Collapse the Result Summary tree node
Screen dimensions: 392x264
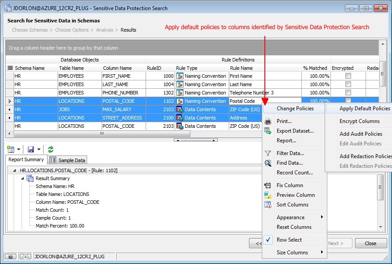[22, 178]
